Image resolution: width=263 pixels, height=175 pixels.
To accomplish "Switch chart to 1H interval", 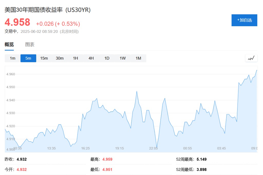I will coord(76,58).
